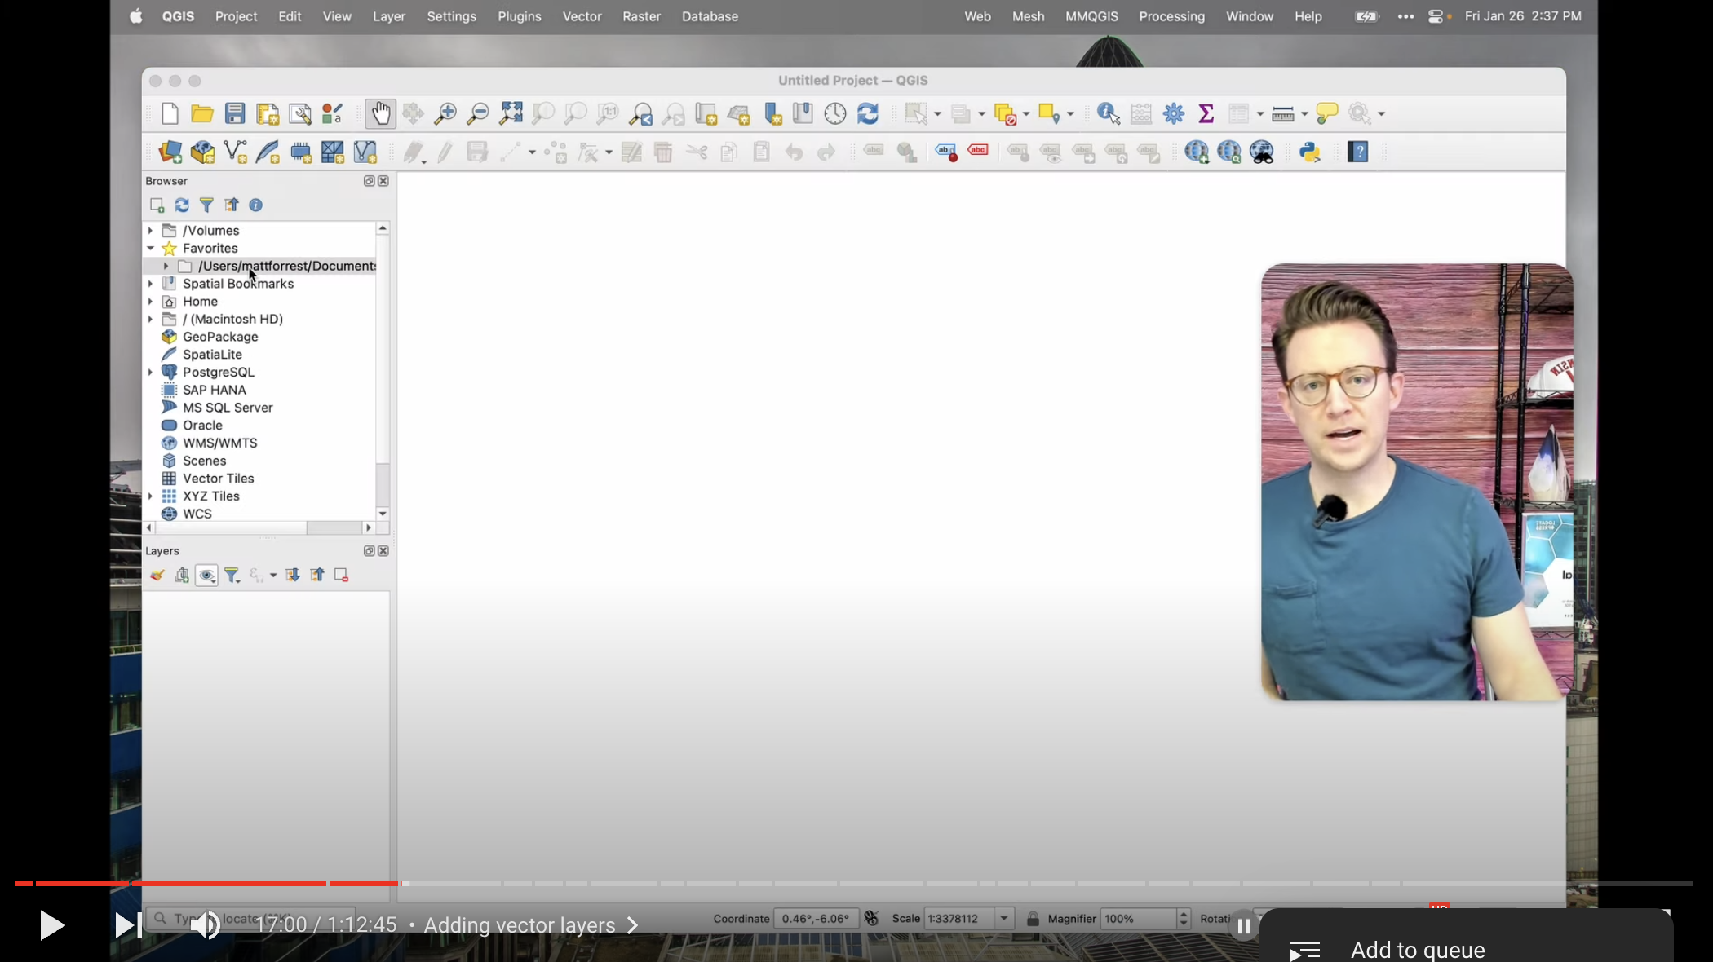This screenshot has width=1713, height=962.
Task: Filter the Browser panel
Action: [x=206, y=205]
